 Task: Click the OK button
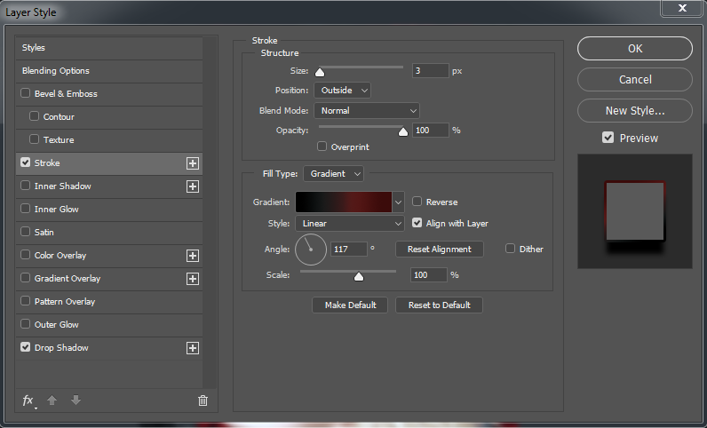tap(635, 48)
